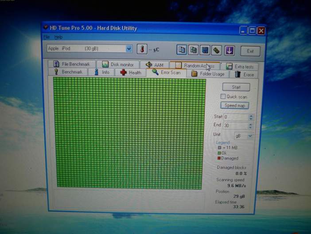Click the copy screenshot to clipboard icon
Screen dimensions: 311x234
[193, 50]
